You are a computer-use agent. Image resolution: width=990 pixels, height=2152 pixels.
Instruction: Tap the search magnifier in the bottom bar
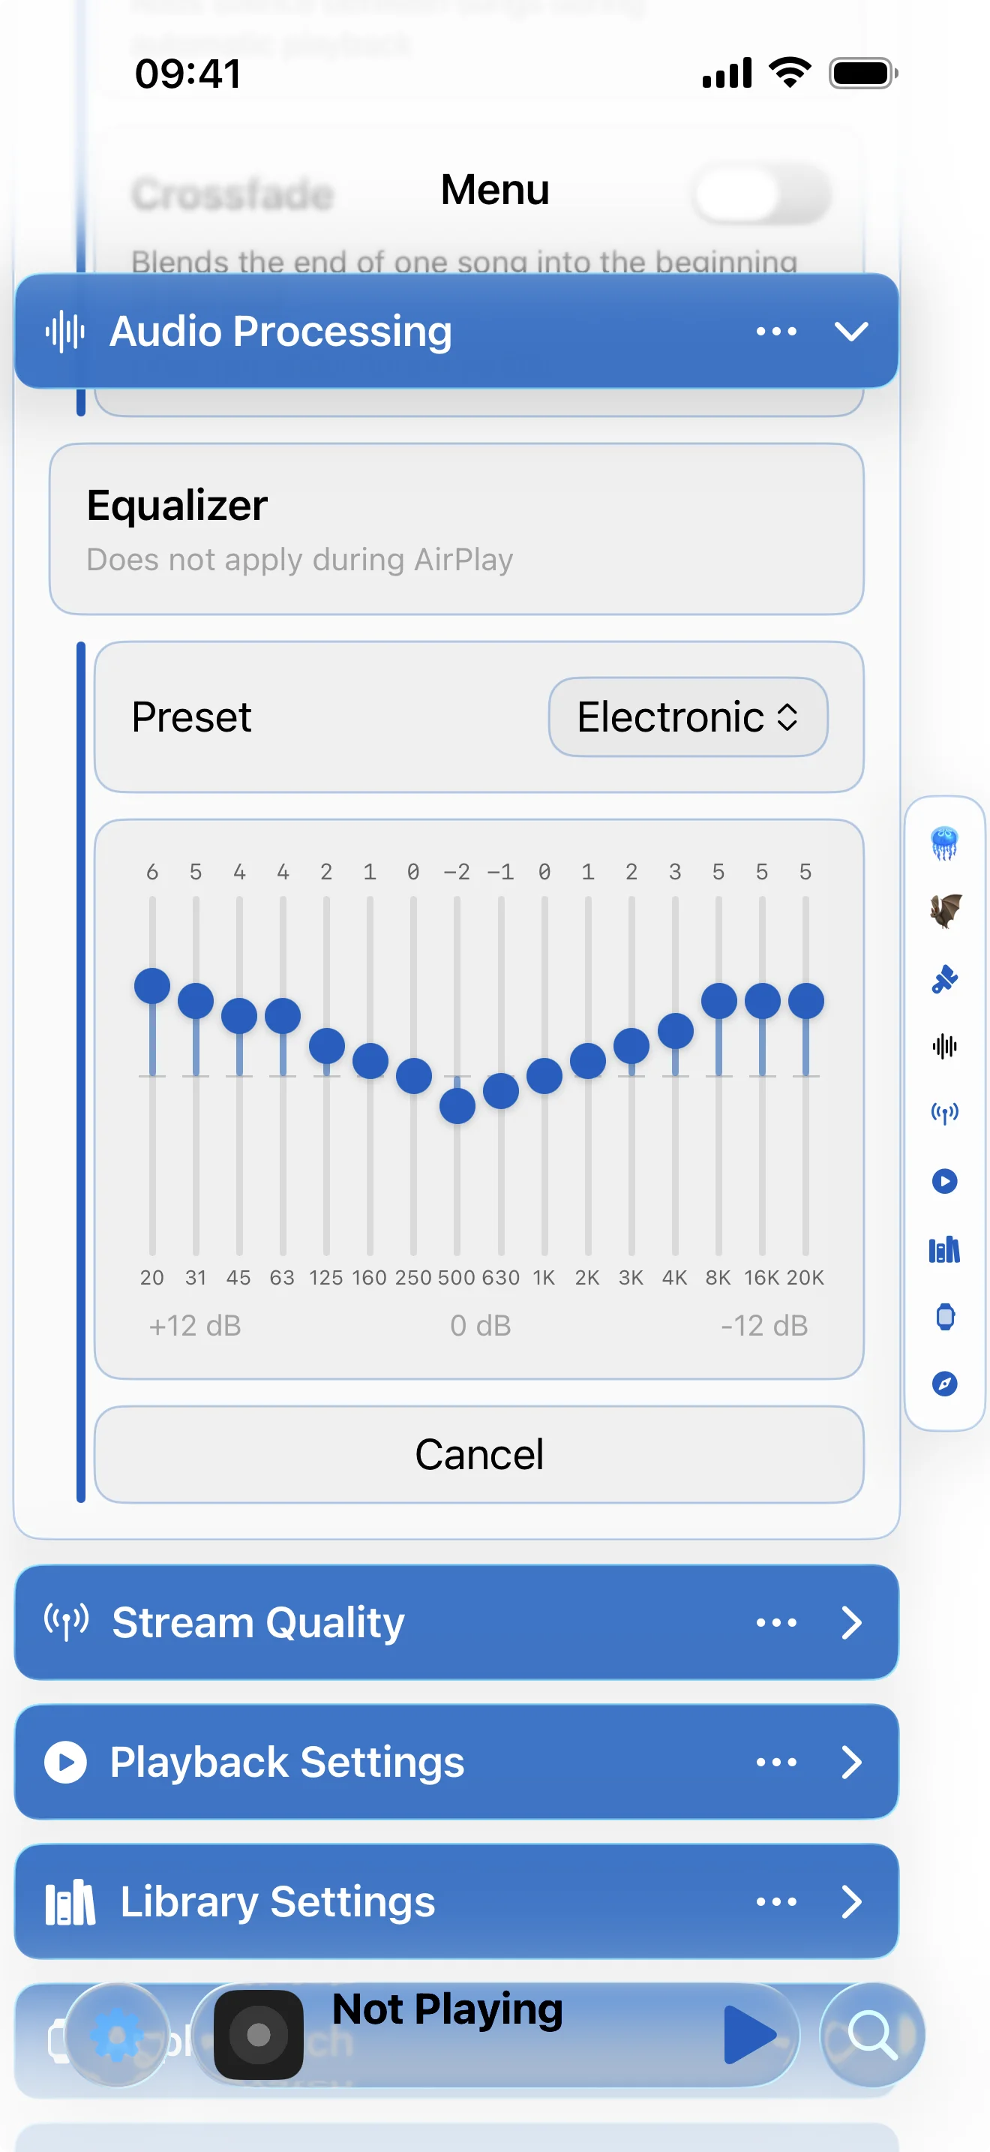(x=873, y=2036)
